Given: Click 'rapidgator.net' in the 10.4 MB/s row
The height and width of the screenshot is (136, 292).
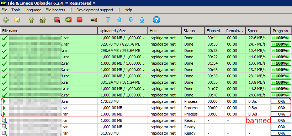Looking at the screenshot, I should [163, 51].
